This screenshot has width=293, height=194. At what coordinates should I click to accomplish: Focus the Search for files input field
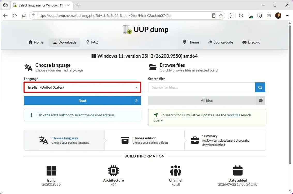pyautogui.click(x=202, y=87)
